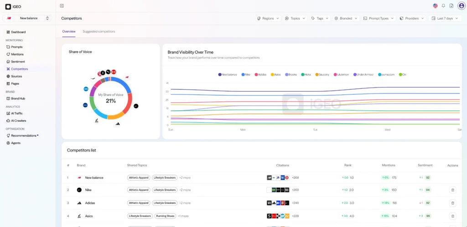
Task: Toggle Adidas series in chart legend
Action: pos(260,75)
